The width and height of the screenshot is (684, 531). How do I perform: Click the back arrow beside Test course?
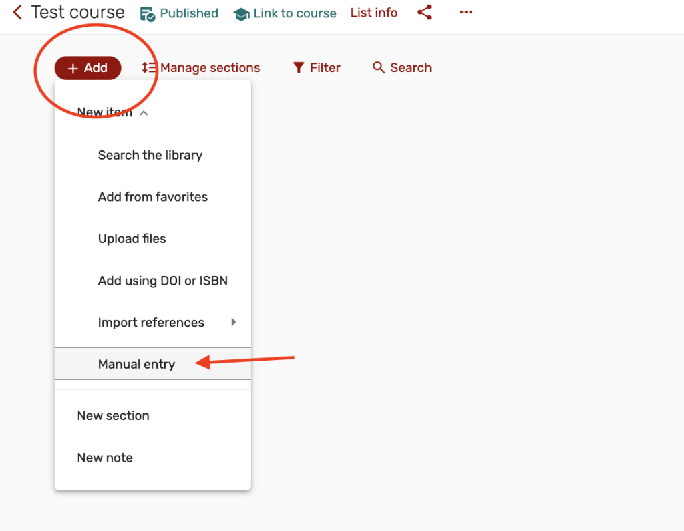(x=17, y=13)
